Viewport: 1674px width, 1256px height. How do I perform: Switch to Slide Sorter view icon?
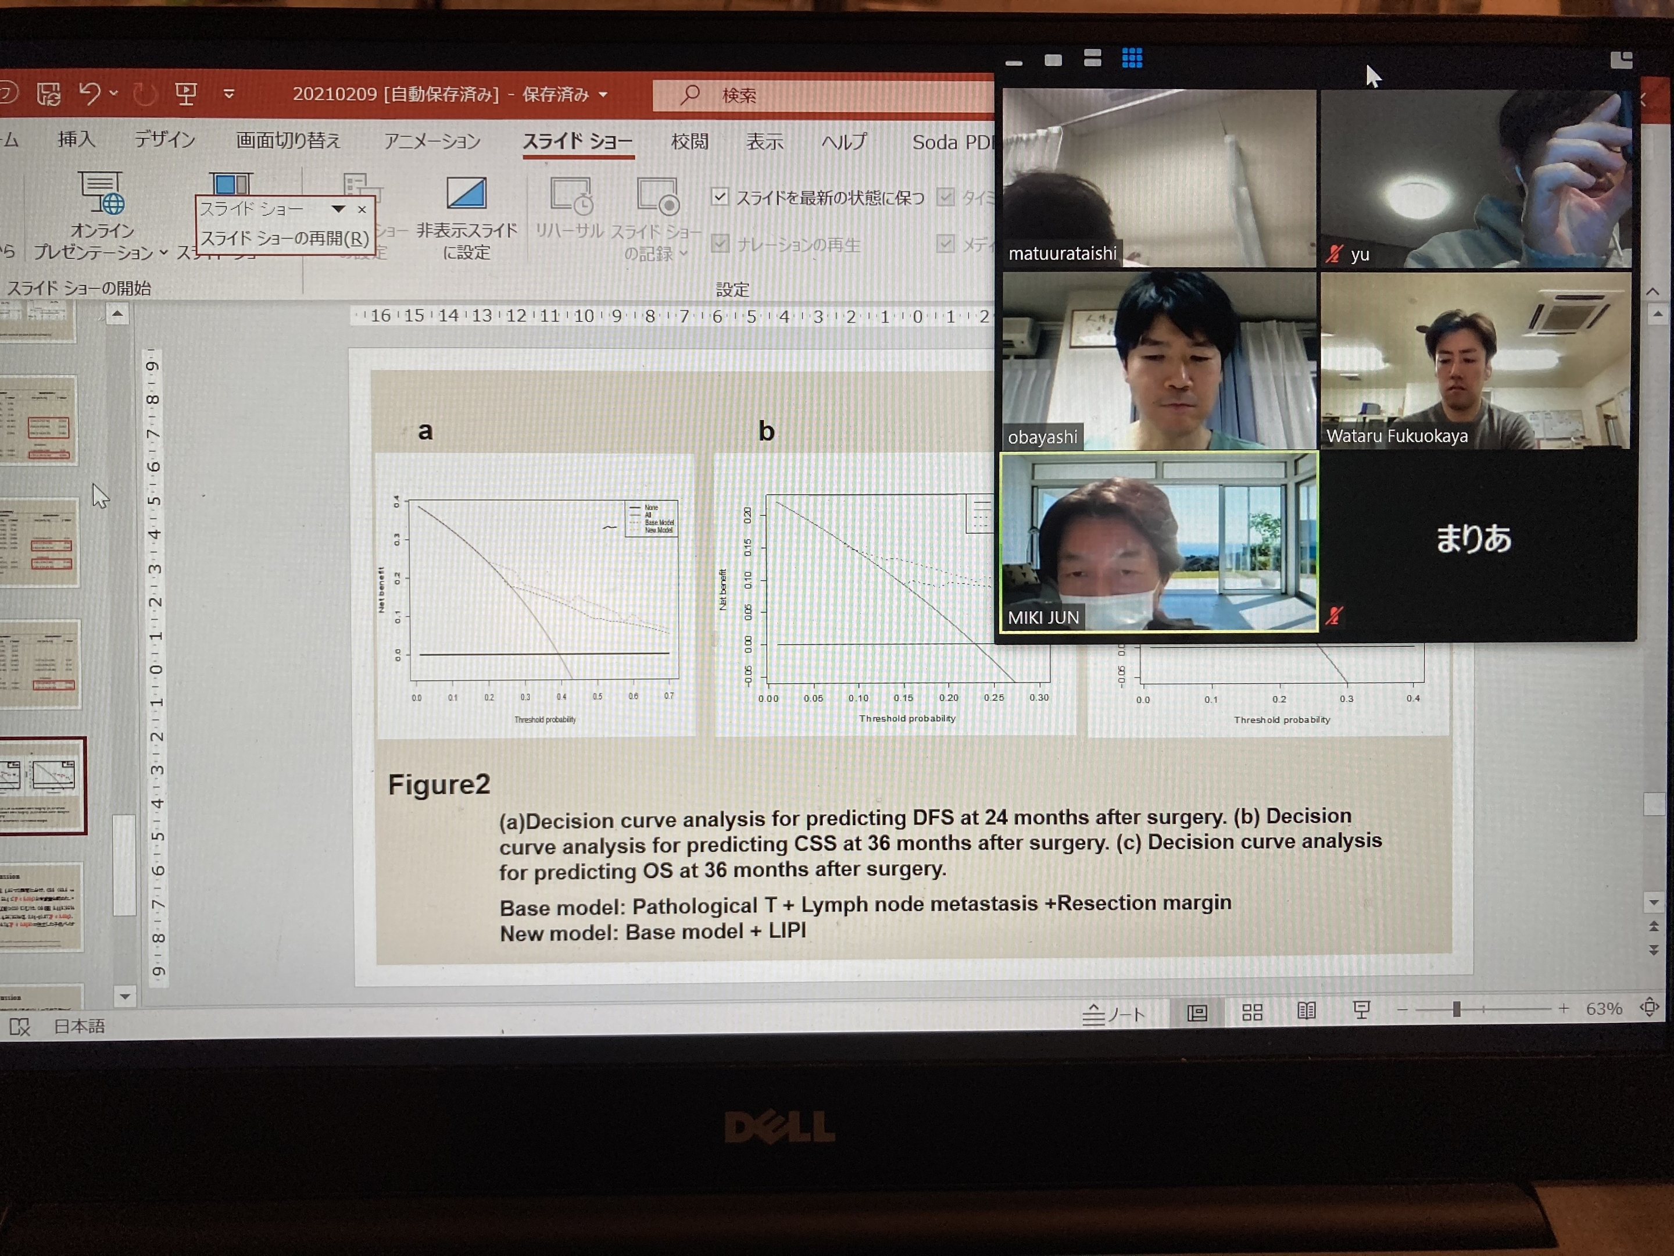tap(1253, 1011)
